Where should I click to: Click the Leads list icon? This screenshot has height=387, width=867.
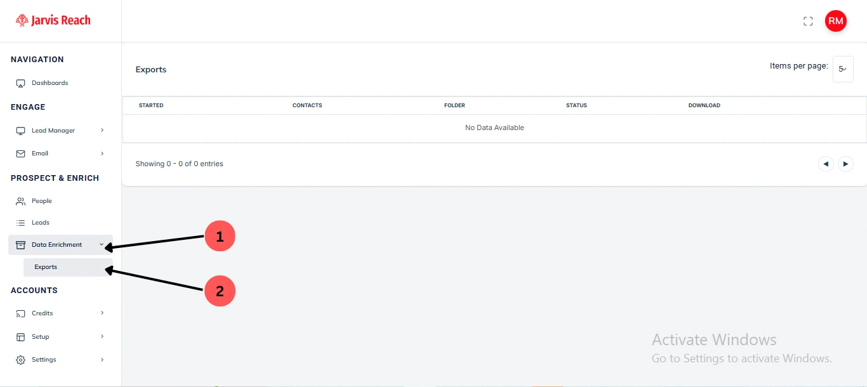point(20,223)
